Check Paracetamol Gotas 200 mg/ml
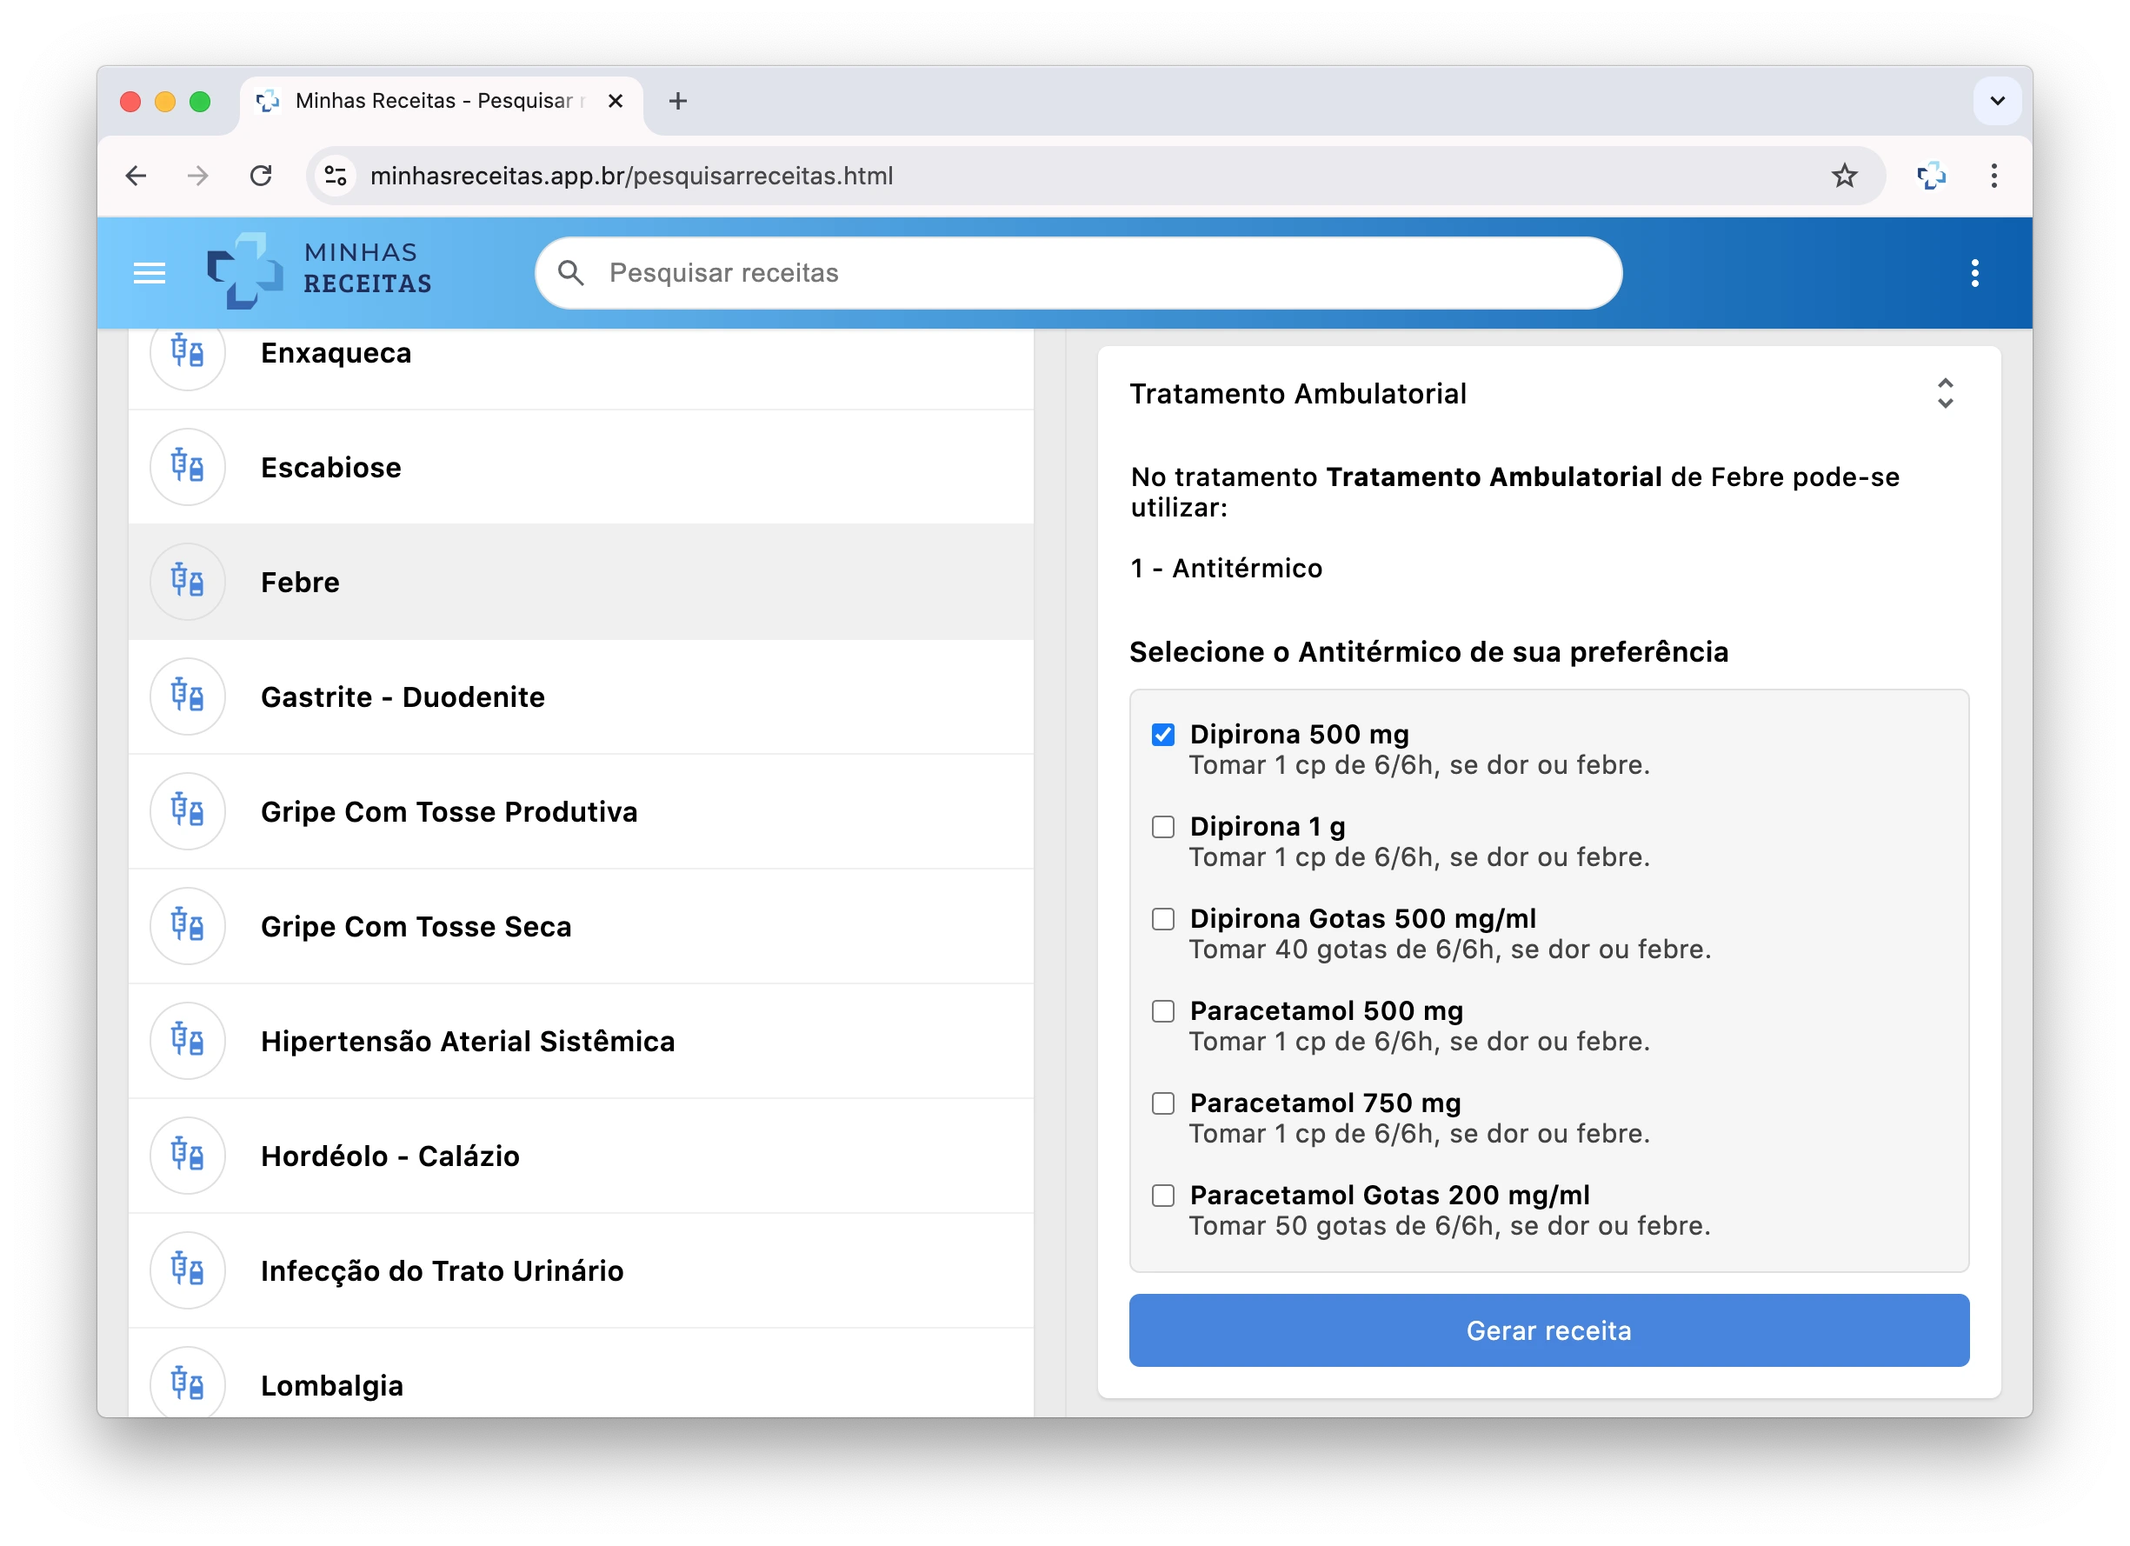Viewport: 2130px width, 1546px height. pos(1162,1195)
